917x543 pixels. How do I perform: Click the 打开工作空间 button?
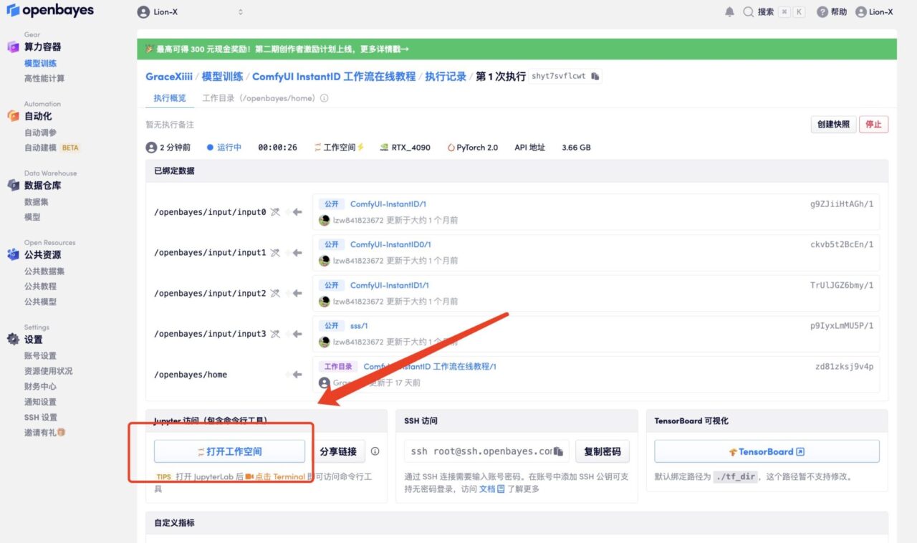tap(229, 452)
